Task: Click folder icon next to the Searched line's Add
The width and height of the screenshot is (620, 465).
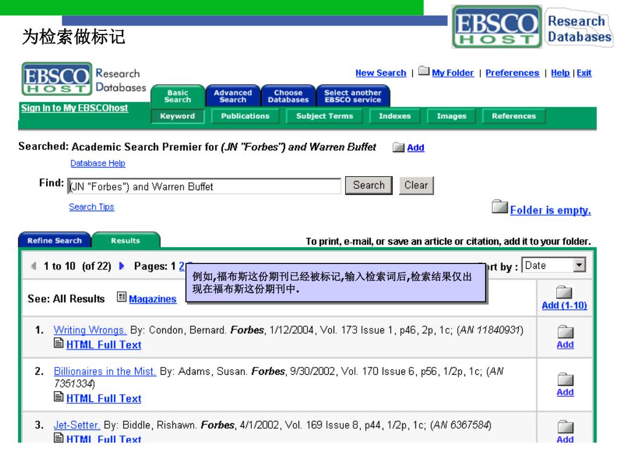Action: (x=398, y=148)
